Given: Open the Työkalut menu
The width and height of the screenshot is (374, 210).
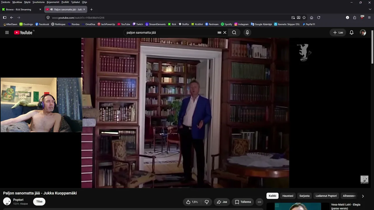Looking at the screenshot, I should tap(75, 2).
